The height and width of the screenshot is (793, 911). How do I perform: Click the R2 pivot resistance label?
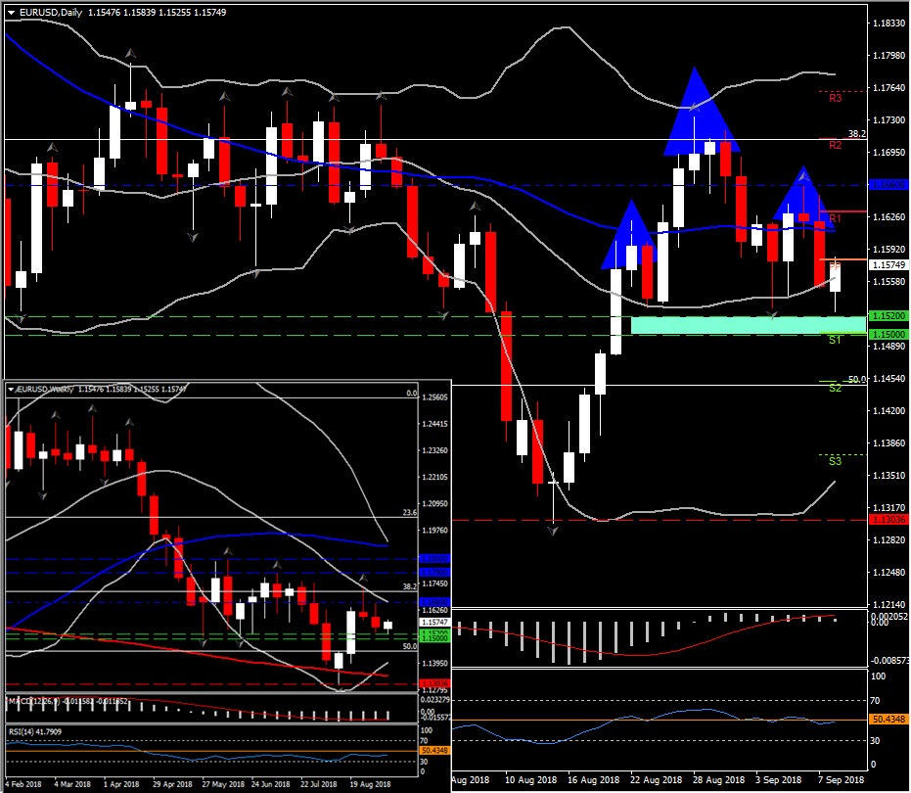[835, 145]
